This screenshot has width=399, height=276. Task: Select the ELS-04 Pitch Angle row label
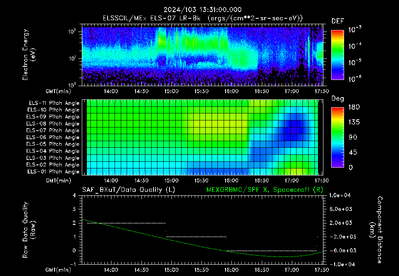tap(53, 151)
